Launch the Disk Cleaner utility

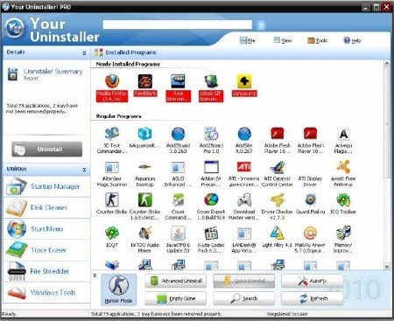(x=46, y=208)
